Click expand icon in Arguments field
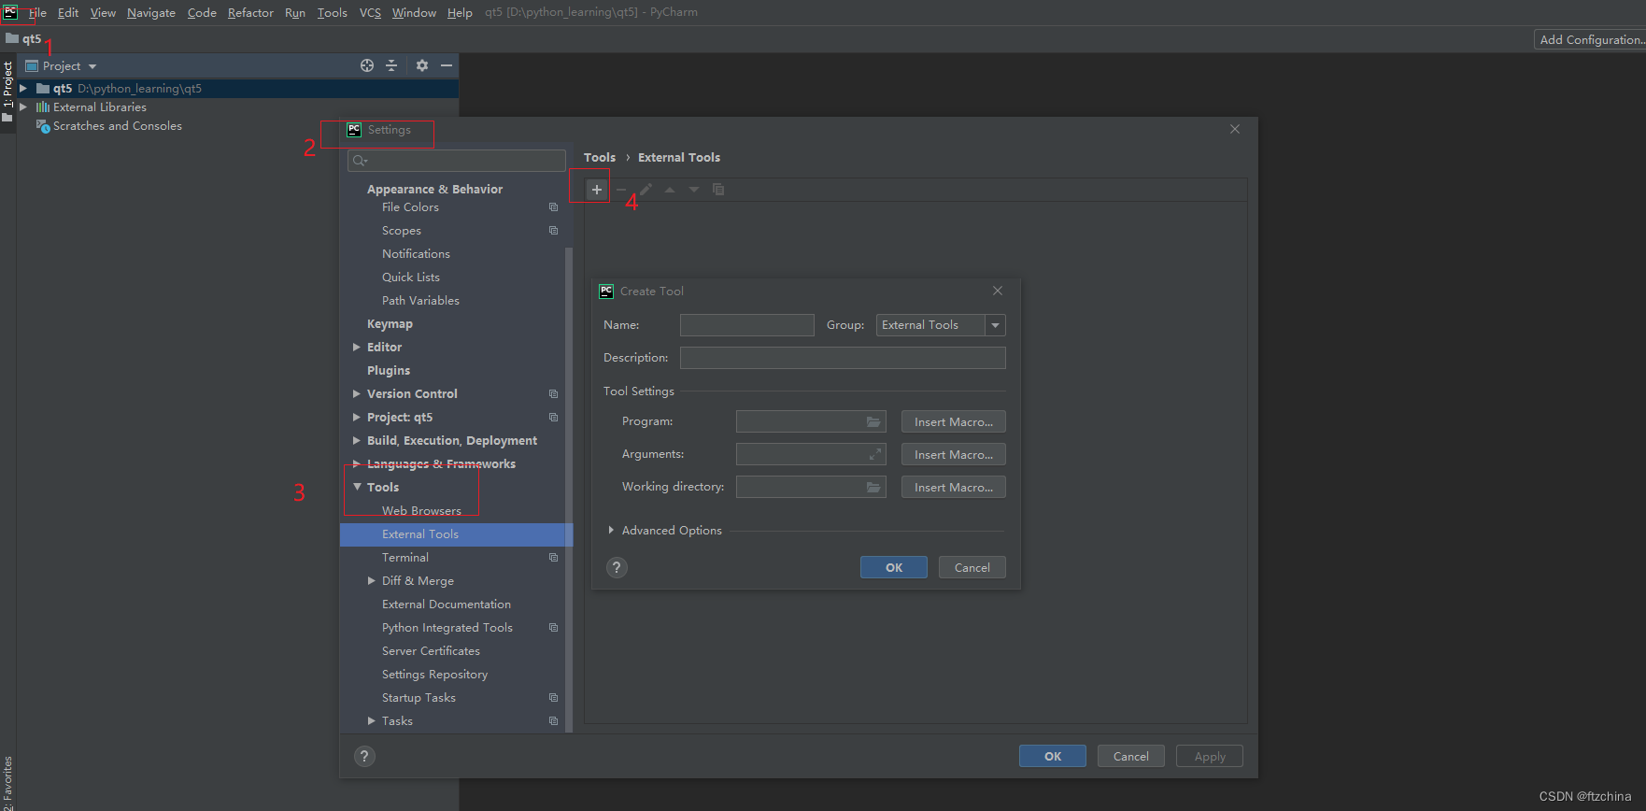The height and width of the screenshot is (811, 1646). coord(875,454)
